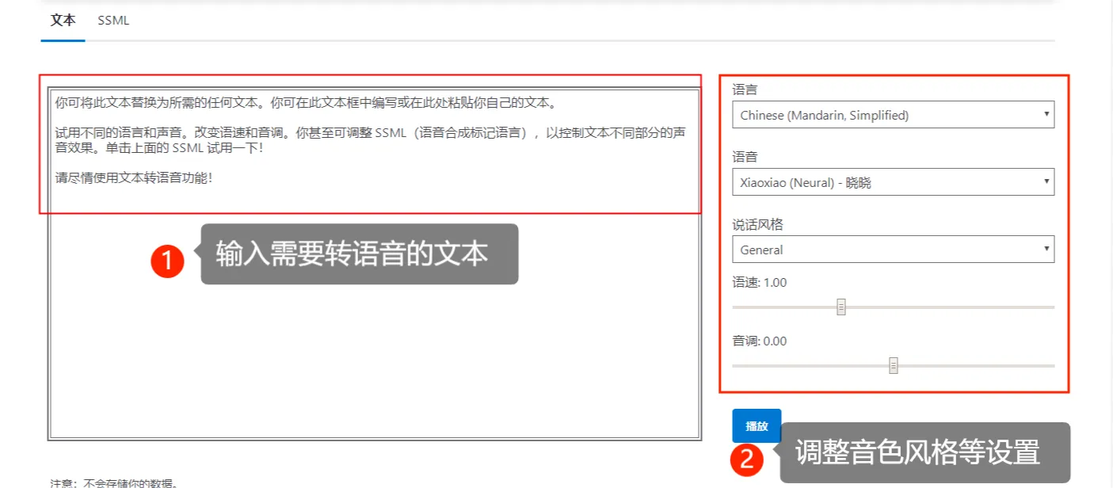Screen dimensions: 1113x488
Task: Click the '语速: 1.00' label
Action: click(760, 283)
